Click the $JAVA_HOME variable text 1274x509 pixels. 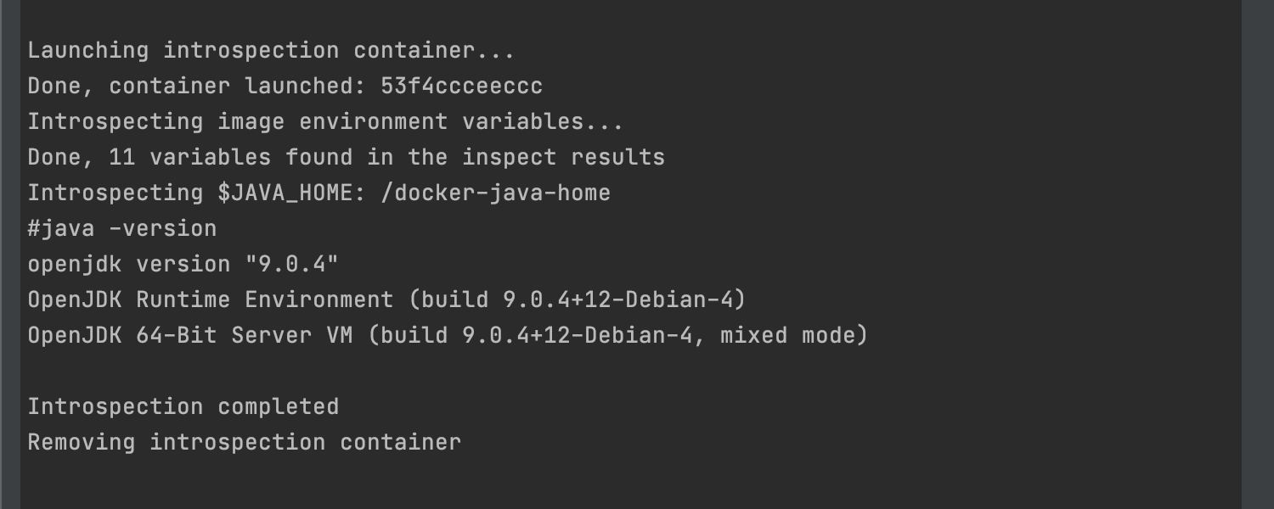(x=285, y=193)
